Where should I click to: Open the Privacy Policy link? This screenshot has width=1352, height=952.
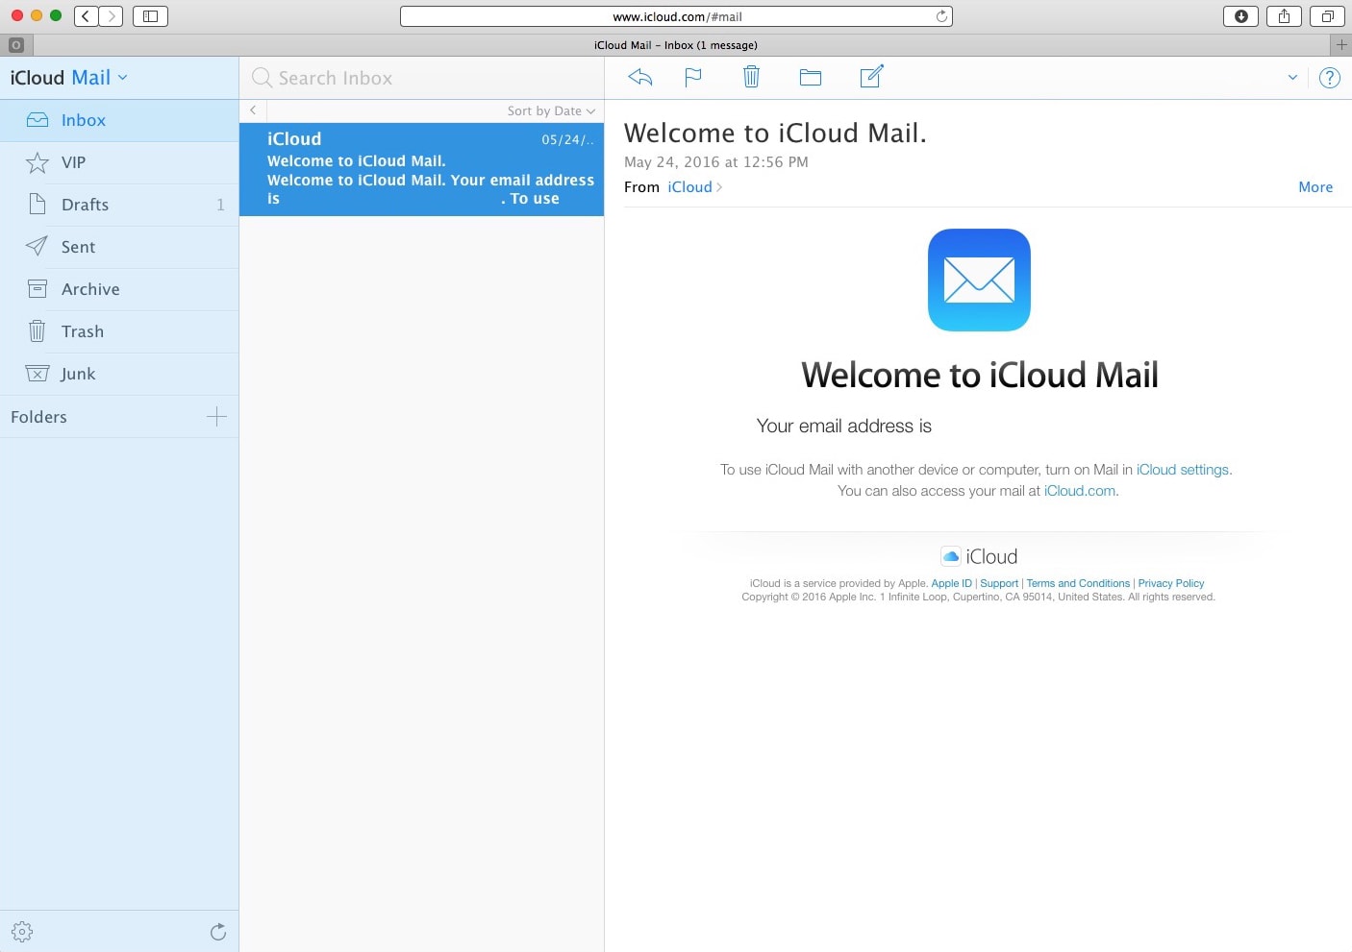(x=1171, y=583)
